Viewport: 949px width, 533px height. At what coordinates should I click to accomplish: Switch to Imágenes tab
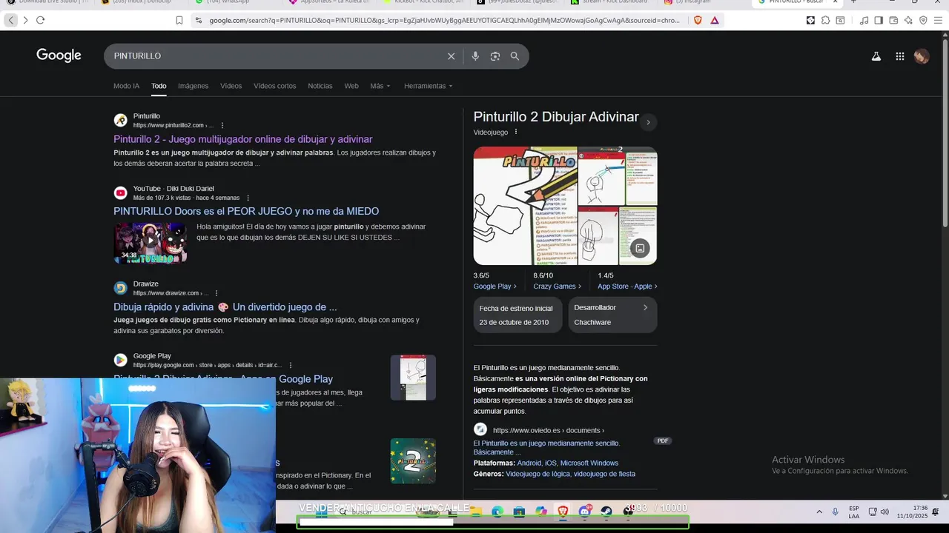193,86
